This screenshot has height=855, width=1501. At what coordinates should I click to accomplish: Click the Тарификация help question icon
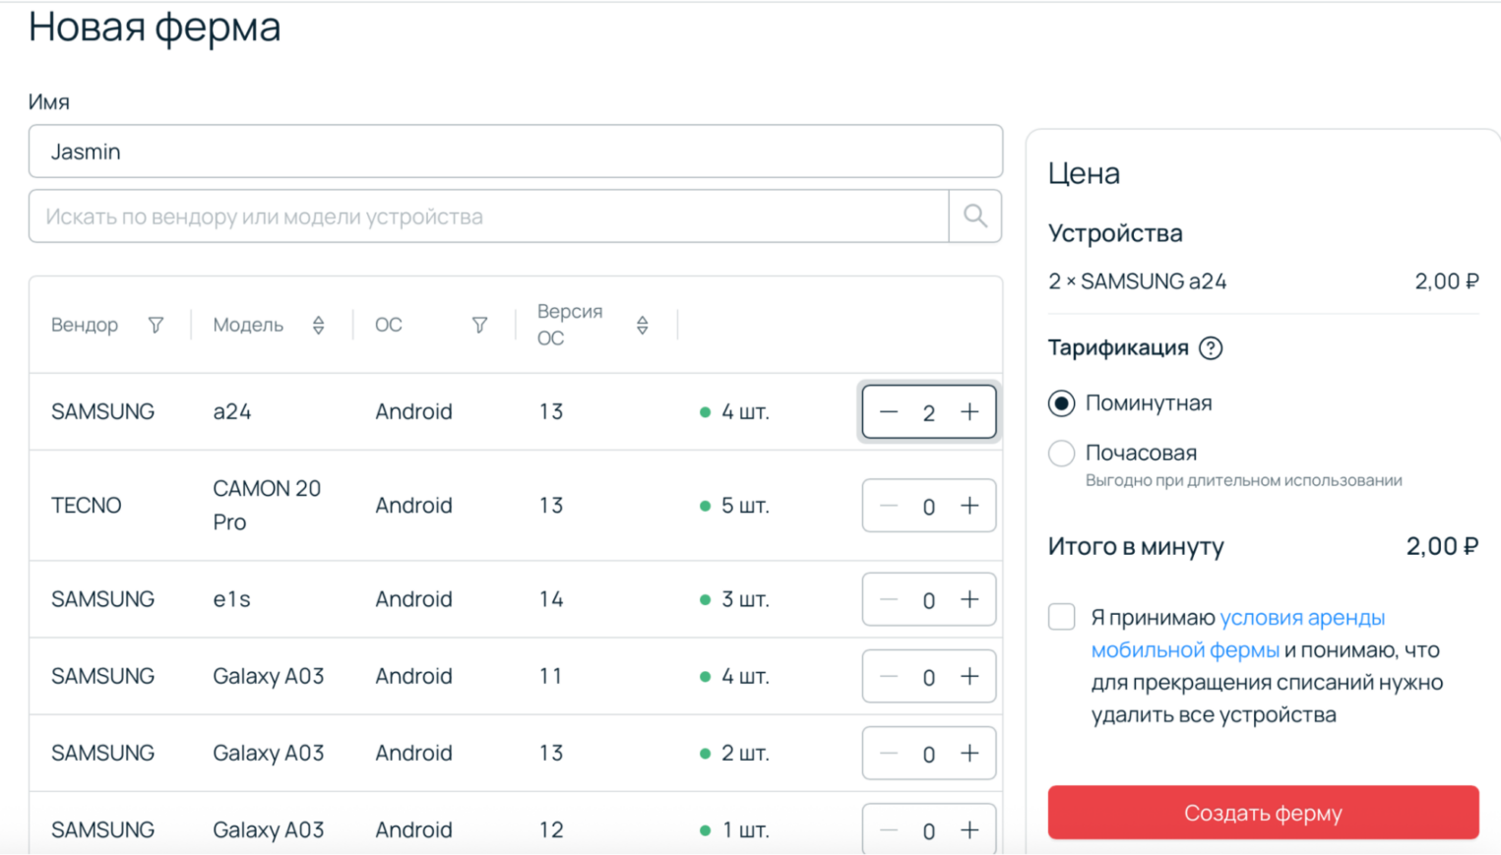pos(1211,348)
